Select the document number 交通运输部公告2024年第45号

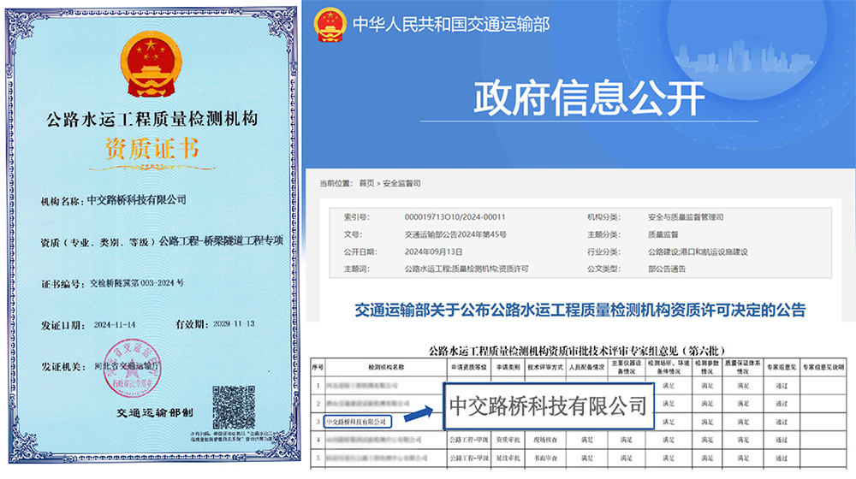point(455,234)
